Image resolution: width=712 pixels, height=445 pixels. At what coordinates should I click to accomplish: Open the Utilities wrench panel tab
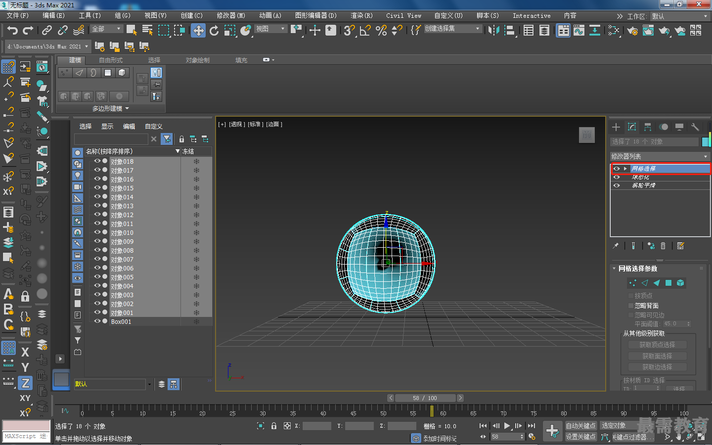pos(695,127)
